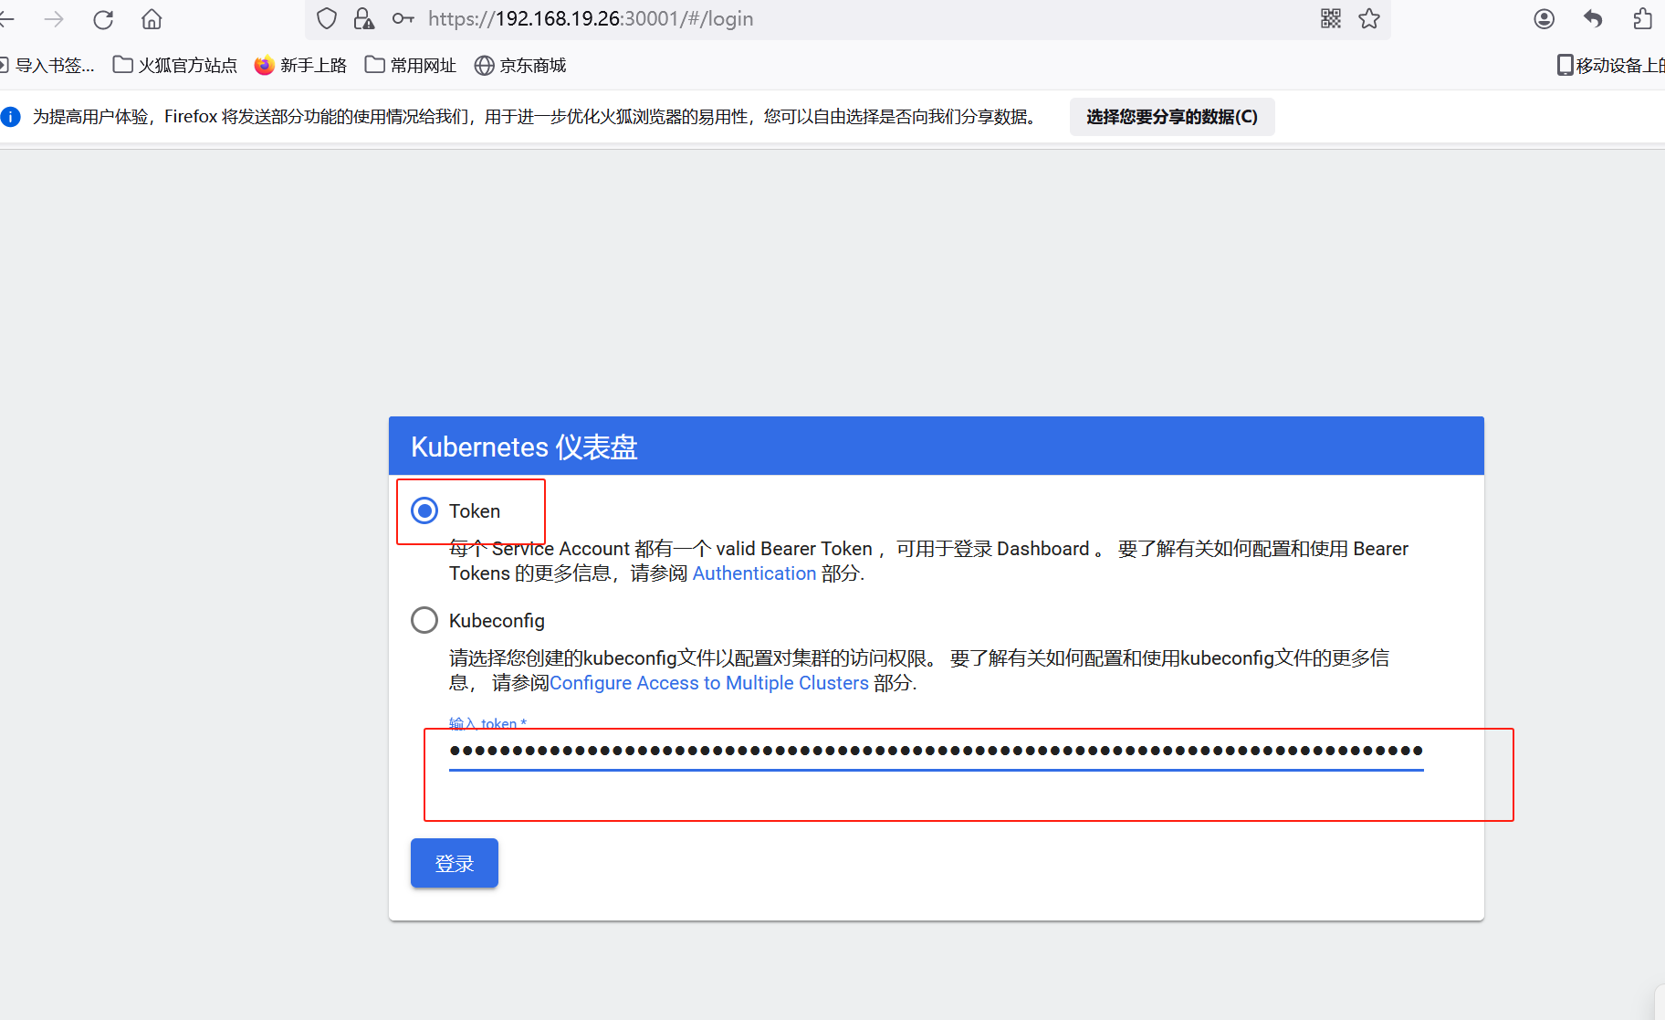Click the URL address text in the location bar
The height and width of the screenshot is (1020, 1665).
click(591, 18)
